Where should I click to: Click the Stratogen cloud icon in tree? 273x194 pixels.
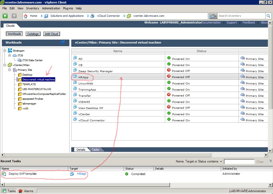[x=10, y=51]
